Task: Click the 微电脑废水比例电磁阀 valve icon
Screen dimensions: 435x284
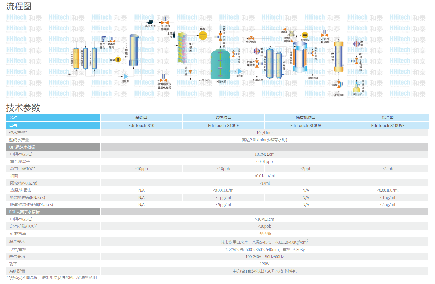Action: tap(163, 79)
